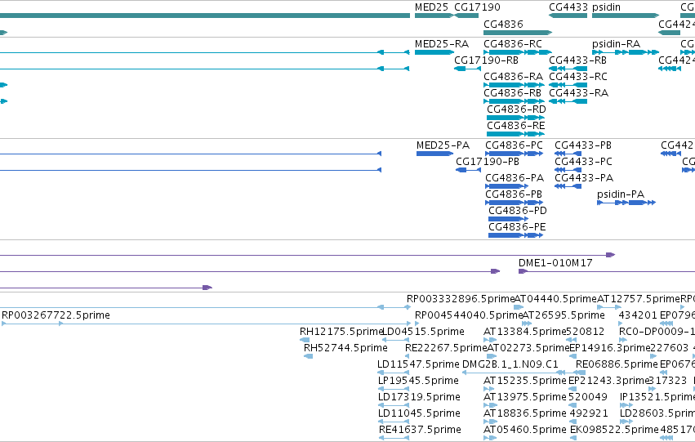Open protein CG4433-PC
695x442 pixels.
tap(583, 162)
